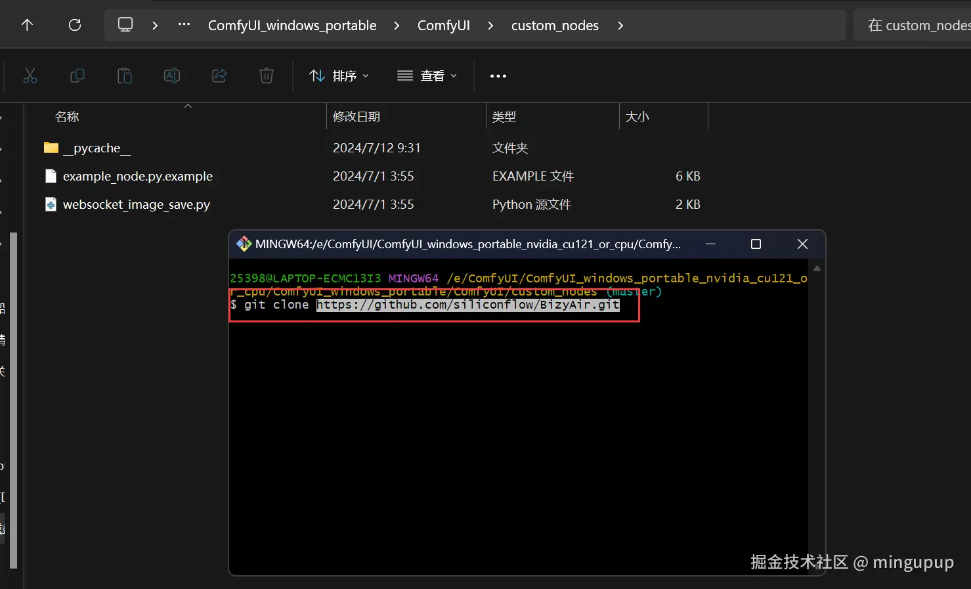971x589 pixels.
Task: Click the EXAMPLE 文件 type cell
Action: click(x=533, y=176)
